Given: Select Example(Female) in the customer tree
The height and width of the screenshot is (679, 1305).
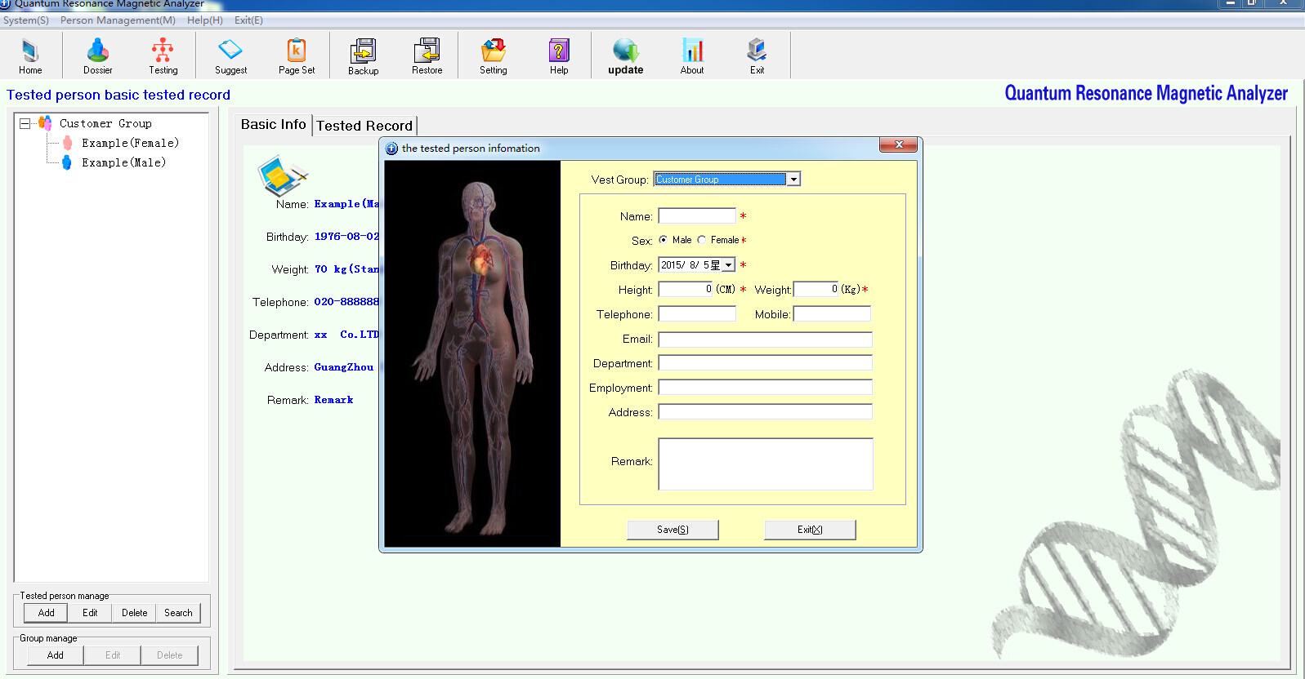Looking at the screenshot, I should coord(130,143).
